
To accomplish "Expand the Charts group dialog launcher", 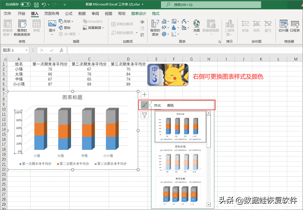I will pyautogui.click(x=220, y=42).
